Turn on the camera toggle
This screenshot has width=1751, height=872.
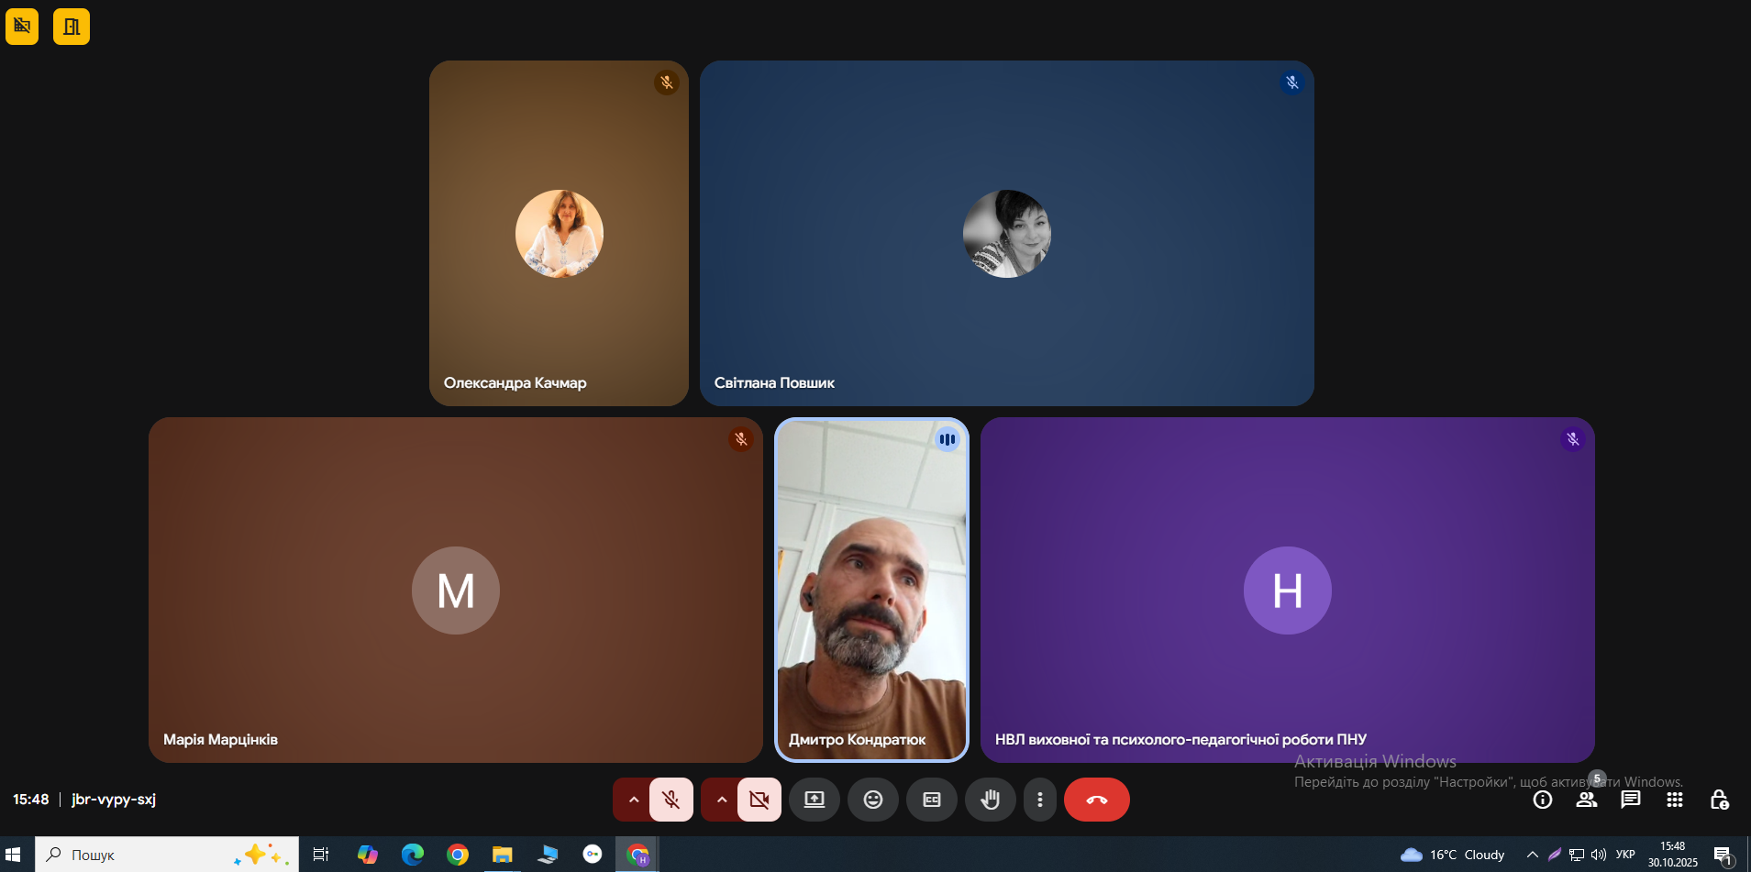759,800
